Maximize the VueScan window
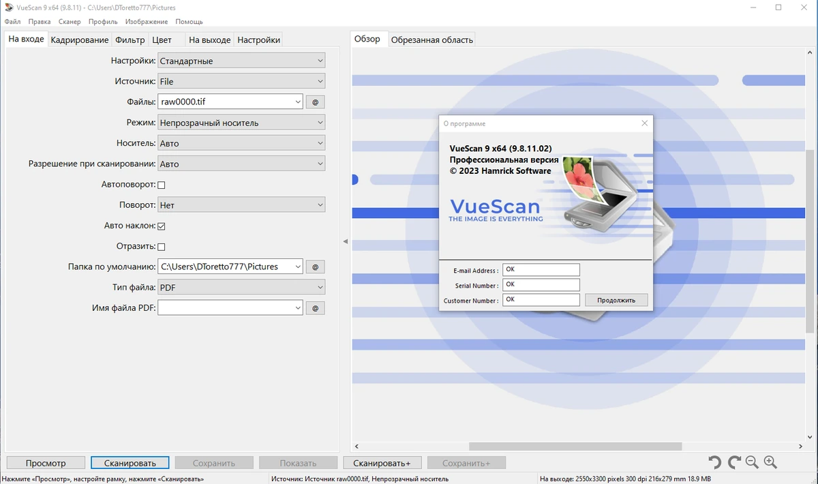This screenshot has height=484, width=818. [x=778, y=7]
